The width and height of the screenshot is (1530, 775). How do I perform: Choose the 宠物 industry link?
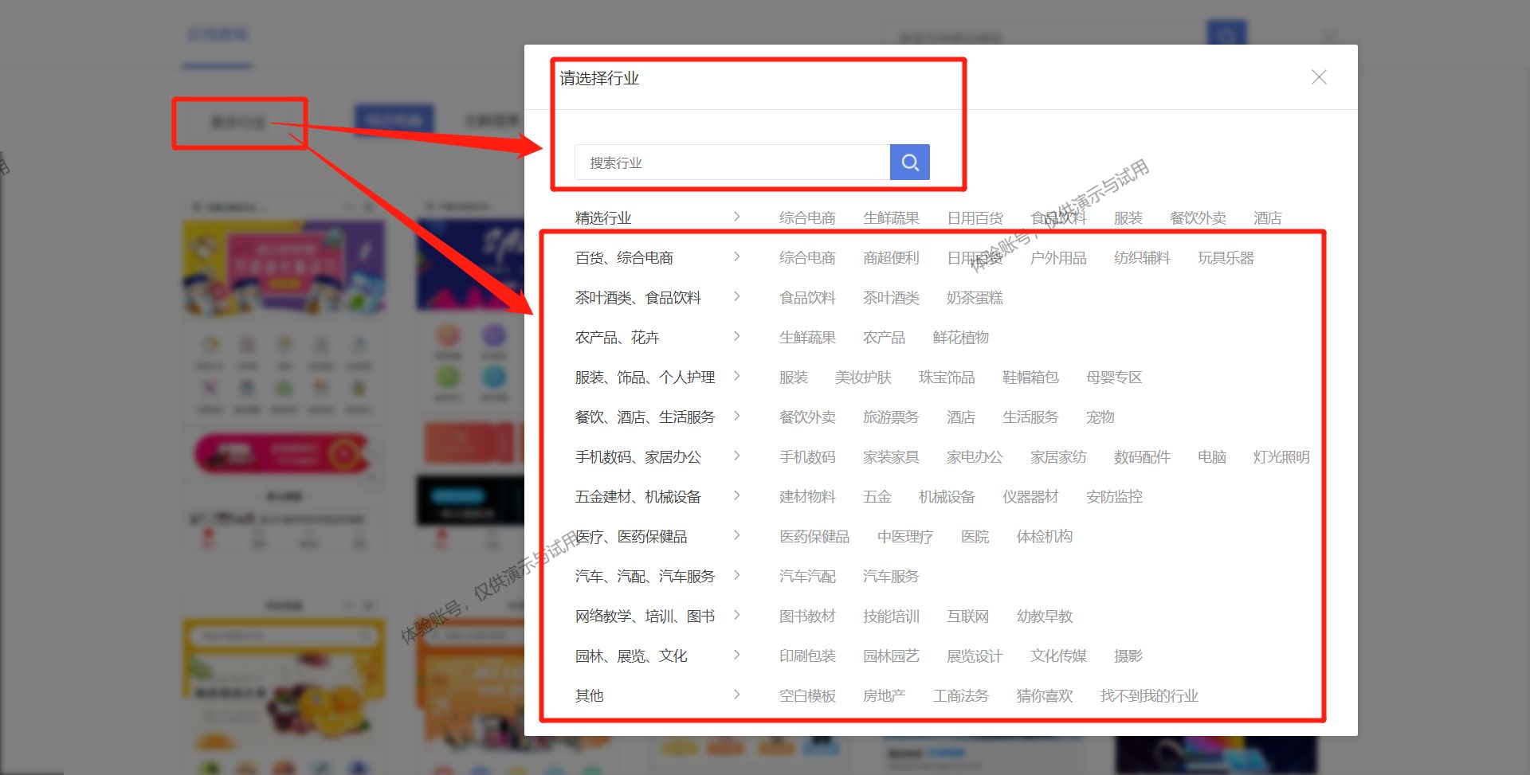tap(1100, 417)
